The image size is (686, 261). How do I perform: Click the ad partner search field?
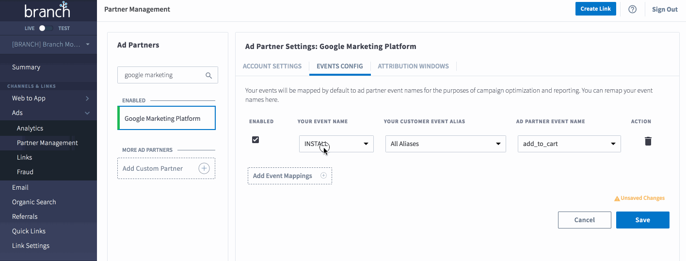pyautogui.click(x=162, y=75)
